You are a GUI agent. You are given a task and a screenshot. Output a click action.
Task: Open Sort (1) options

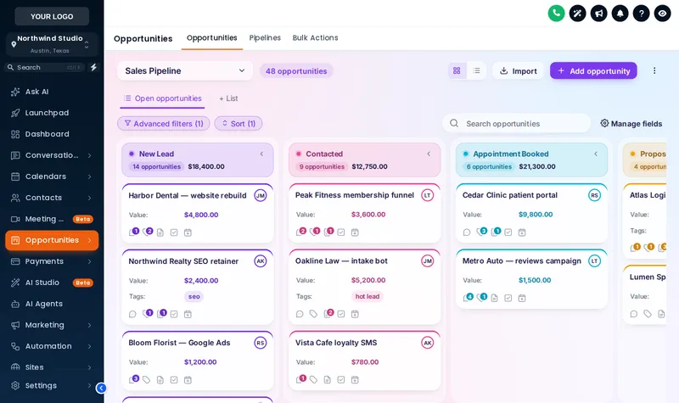pos(238,124)
